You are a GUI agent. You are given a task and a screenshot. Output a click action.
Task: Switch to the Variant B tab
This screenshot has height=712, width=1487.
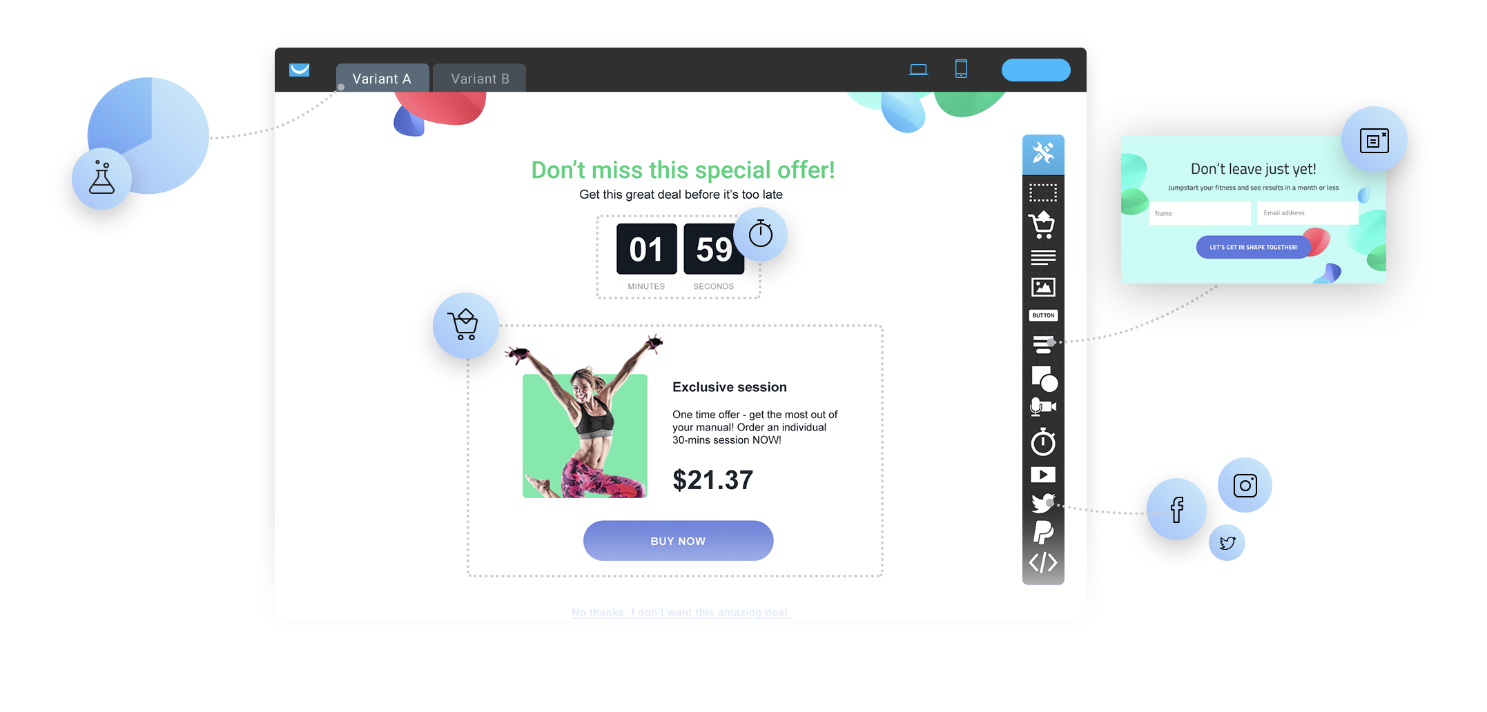480,79
